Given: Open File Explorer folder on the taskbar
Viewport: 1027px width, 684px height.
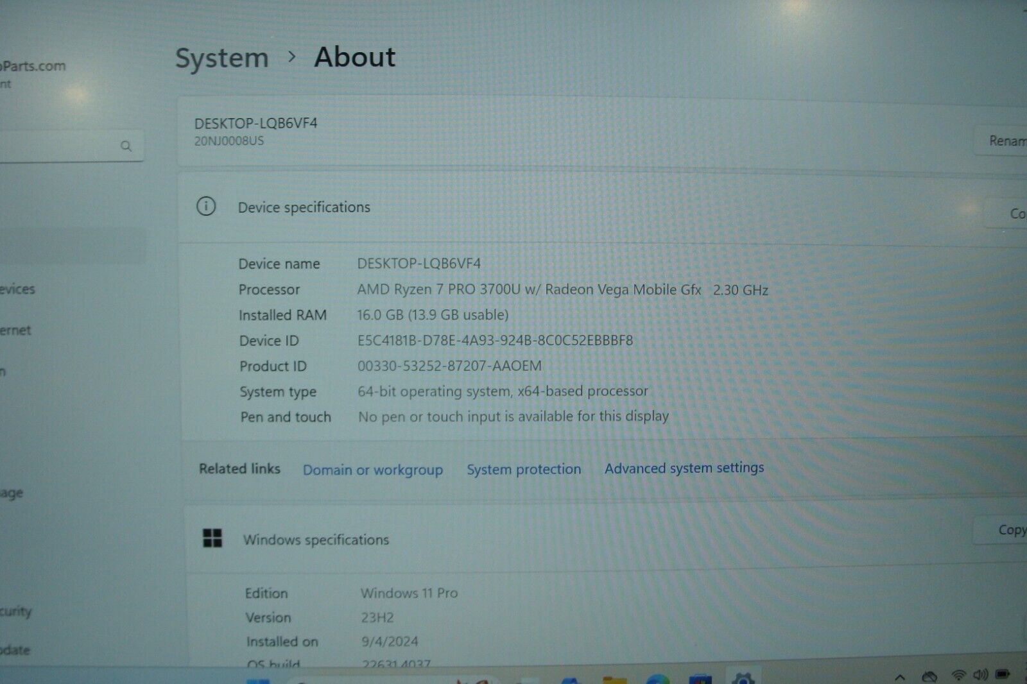Looking at the screenshot, I should pyautogui.click(x=614, y=680).
